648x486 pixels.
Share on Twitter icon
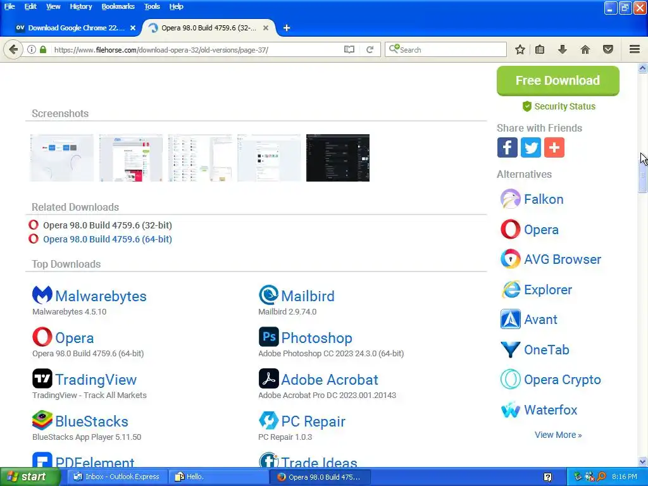pos(531,147)
